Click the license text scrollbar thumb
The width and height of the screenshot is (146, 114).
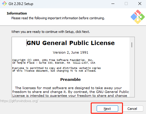coord(132,45)
